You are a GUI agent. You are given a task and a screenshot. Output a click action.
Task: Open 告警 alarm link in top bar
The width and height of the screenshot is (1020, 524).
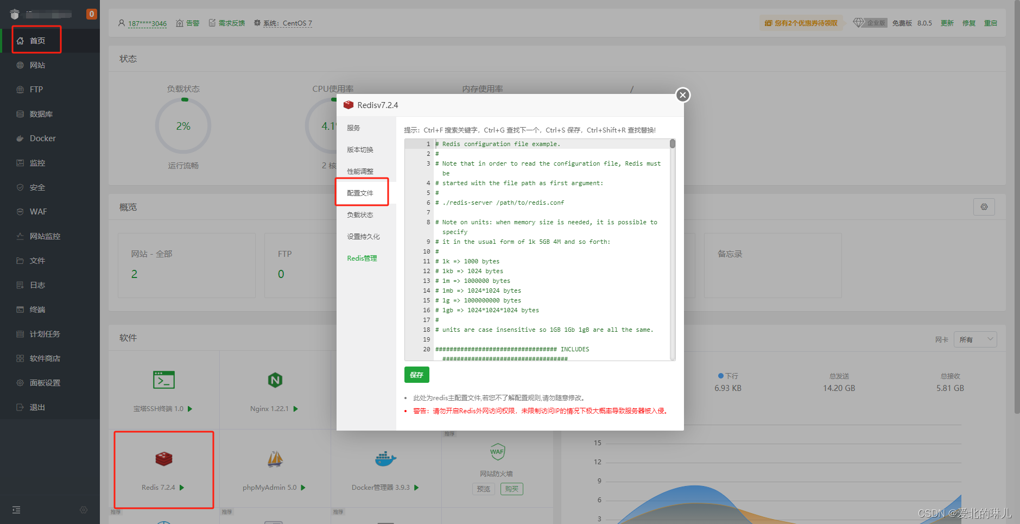tap(188, 23)
